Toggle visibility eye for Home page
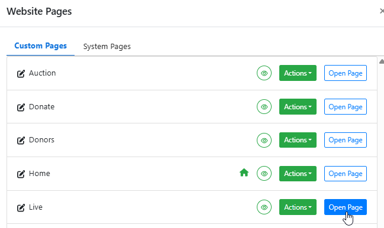Image resolution: width=384 pixels, height=228 pixels. (x=264, y=174)
